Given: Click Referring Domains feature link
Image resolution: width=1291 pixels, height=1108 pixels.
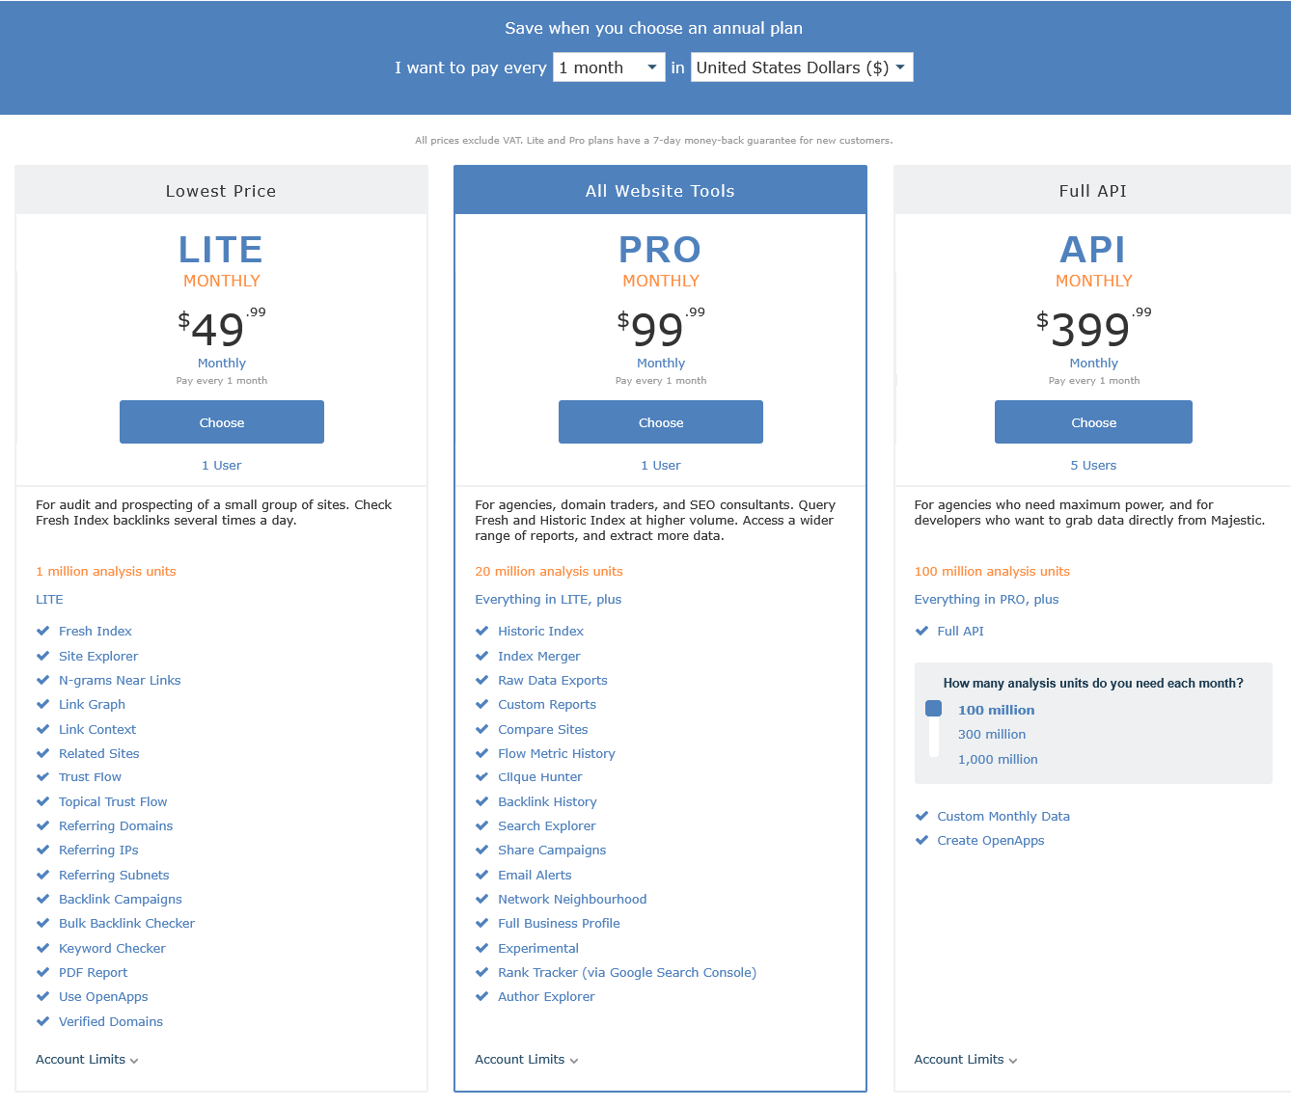Looking at the screenshot, I should [x=116, y=825].
